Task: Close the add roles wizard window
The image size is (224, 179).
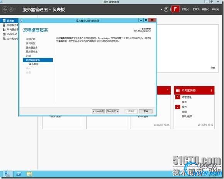Action: pyautogui.click(x=152, y=20)
